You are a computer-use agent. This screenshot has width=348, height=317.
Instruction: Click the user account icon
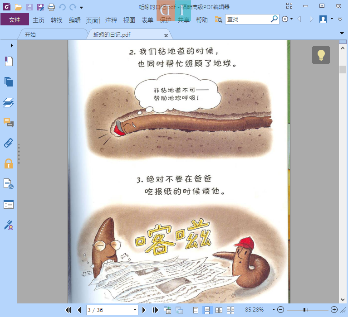click(323, 19)
